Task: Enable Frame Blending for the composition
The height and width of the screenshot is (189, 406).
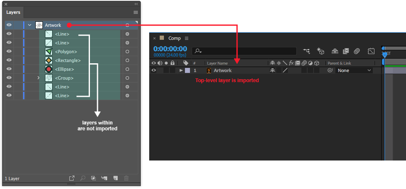Action: pyautogui.click(x=345, y=51)
